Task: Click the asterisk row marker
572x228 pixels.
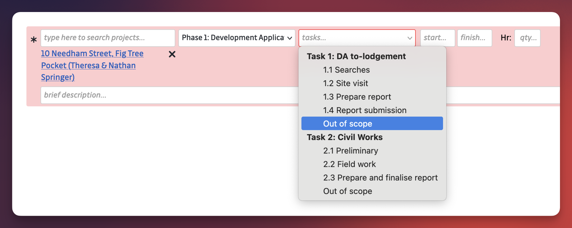Action: (x=34, y=40)
